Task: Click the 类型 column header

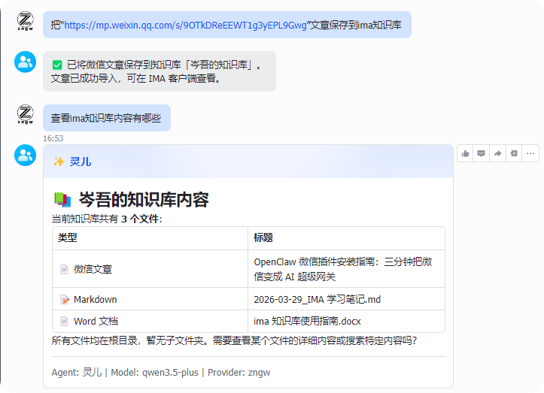Action: (68, 238)
